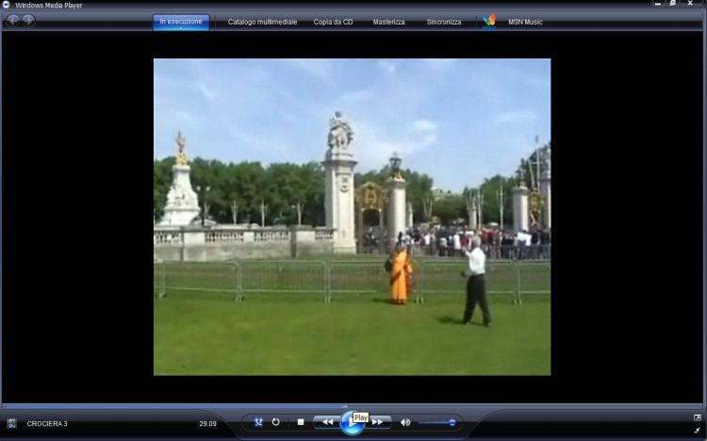Select the Sincronizza tab
This screenshot has width=707, height=441.
pyautogui.click(x=444, y=22)
